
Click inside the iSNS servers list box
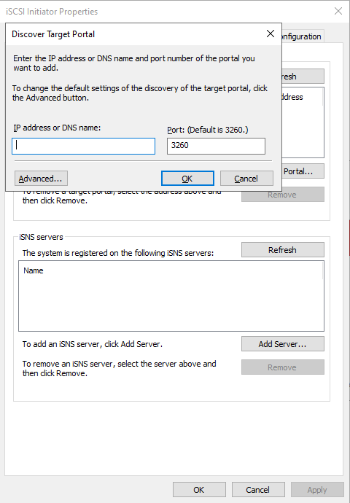[x=171, y=302]
